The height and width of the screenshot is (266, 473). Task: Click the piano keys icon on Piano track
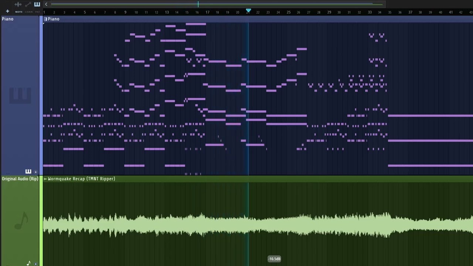pyautogui.click(x=28, y=171)
